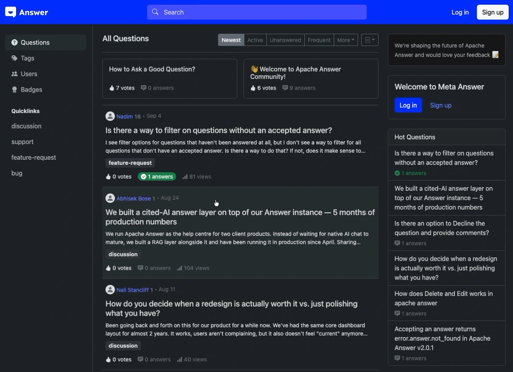Click thumbs-up icon on 6 votes card
This screenshot has height=372, width=513.
coord(253,88)
